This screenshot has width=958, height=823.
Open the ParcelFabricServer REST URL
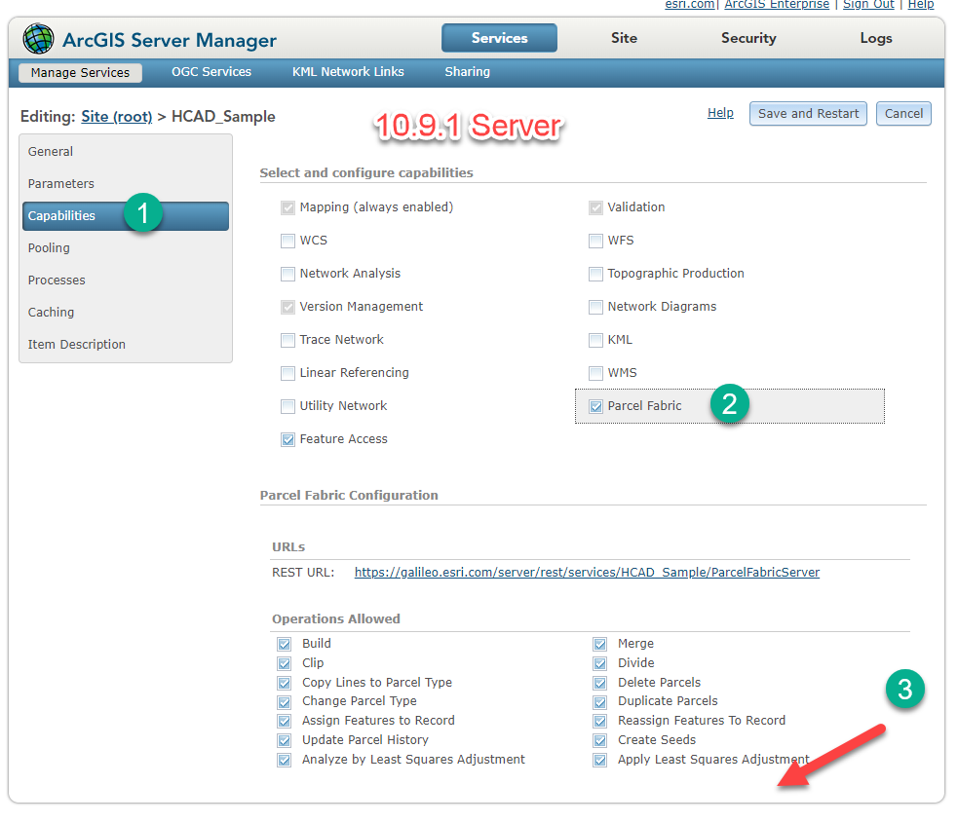click(x=587, y=572)
